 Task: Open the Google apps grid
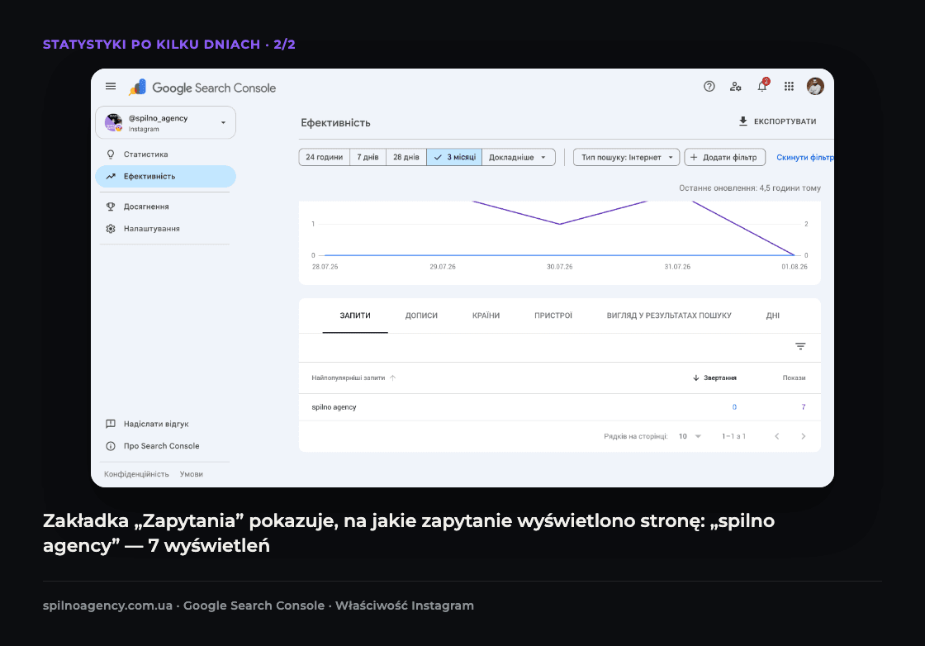pos(789,87)
